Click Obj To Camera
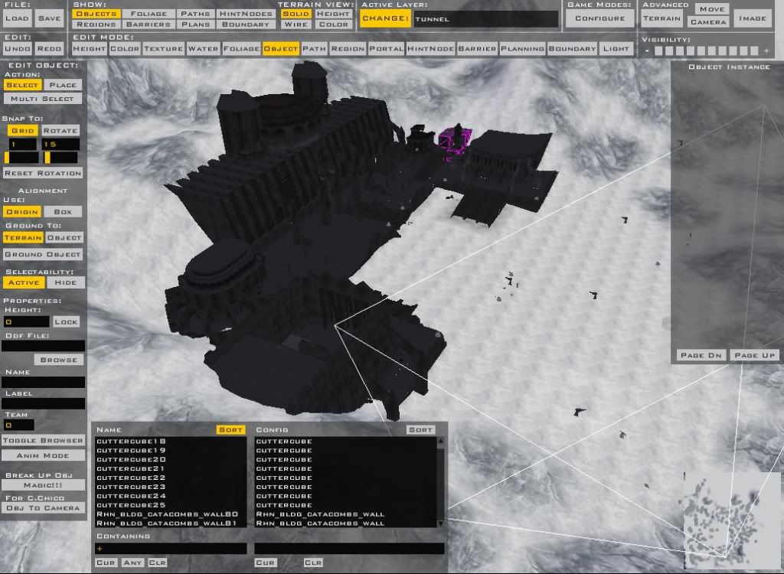The width and height of the screenshot is (784, 574). point(43,507)
